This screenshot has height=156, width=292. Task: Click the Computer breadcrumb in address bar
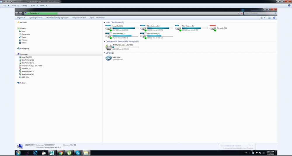34,13
